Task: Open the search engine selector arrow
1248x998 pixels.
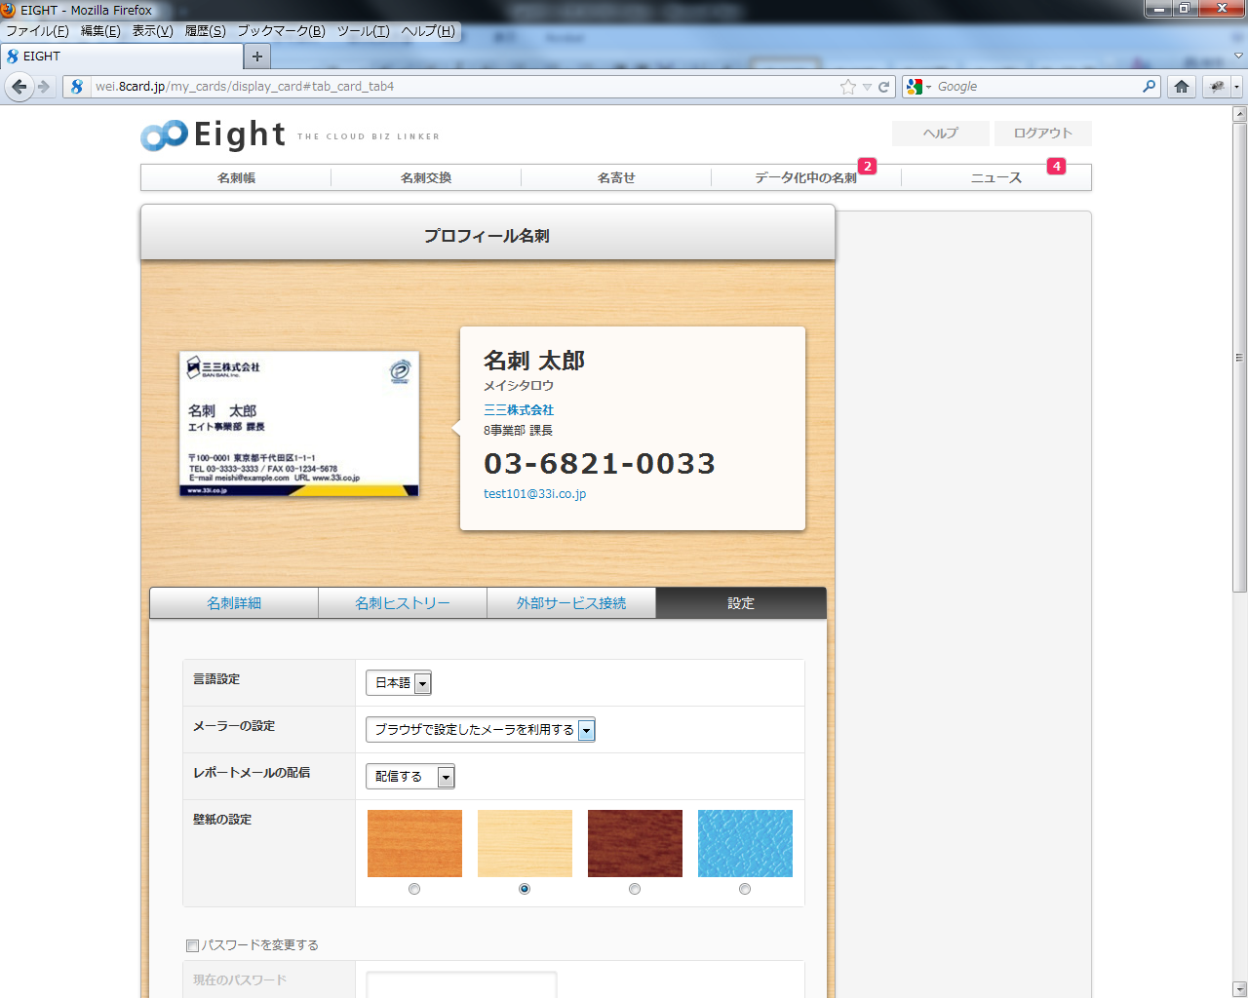Action: click(929, 87)
